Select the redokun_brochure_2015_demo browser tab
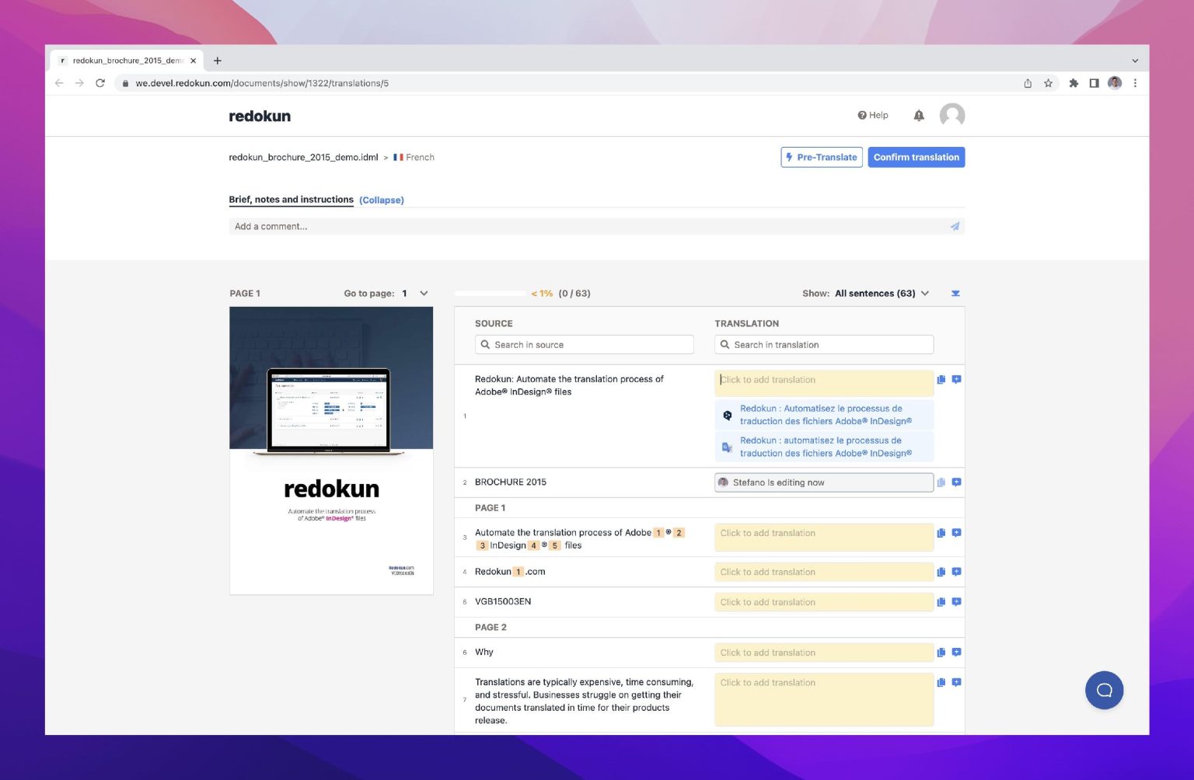Image resolution: width=1194 pixels, height=780 pixels. coord(124,60)
